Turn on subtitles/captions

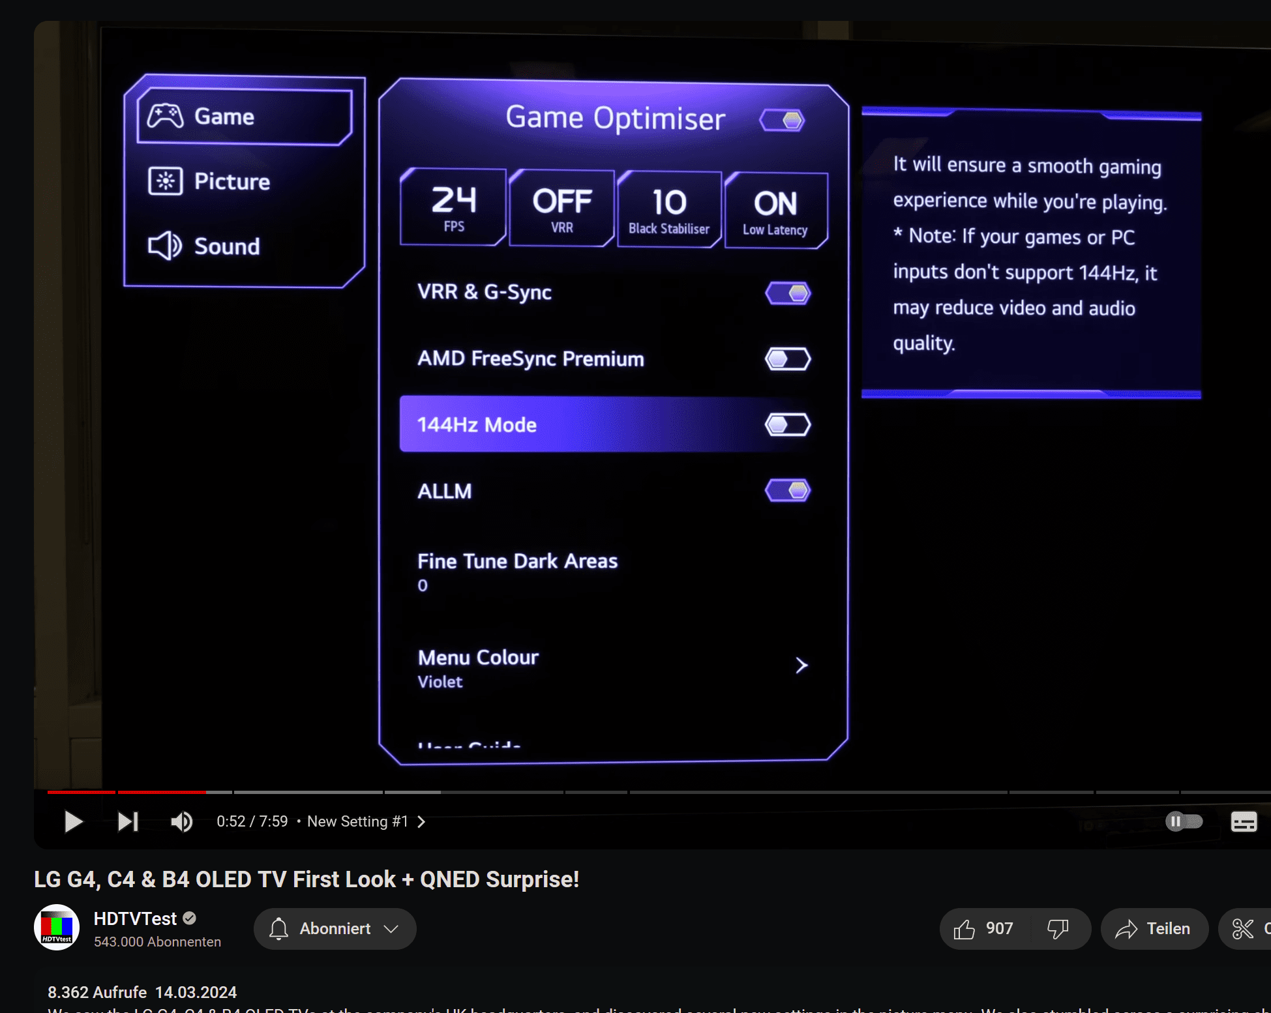pyautogui.click(x=1244, y=821)
